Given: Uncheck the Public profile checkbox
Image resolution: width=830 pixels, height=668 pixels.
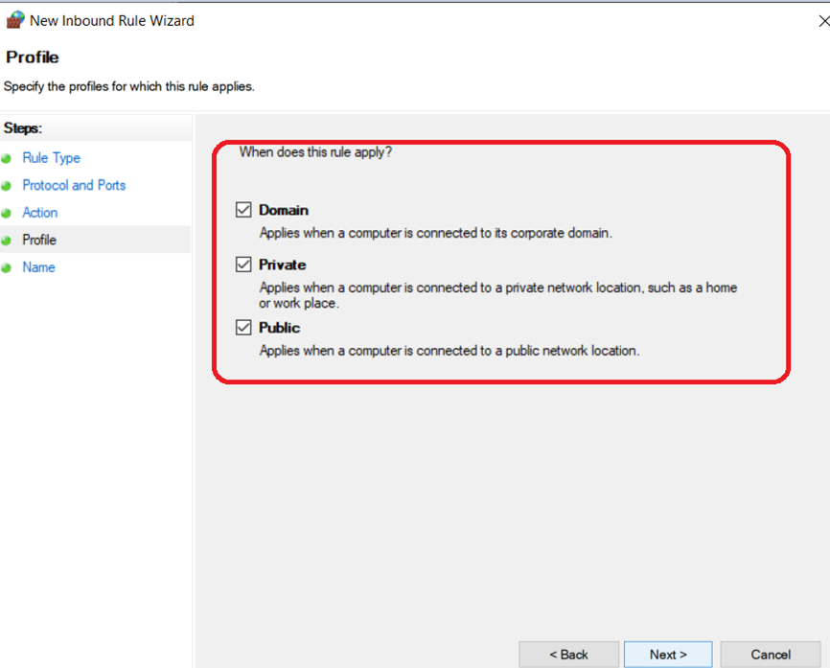Looking at the screenshot, I should (243, 327).
